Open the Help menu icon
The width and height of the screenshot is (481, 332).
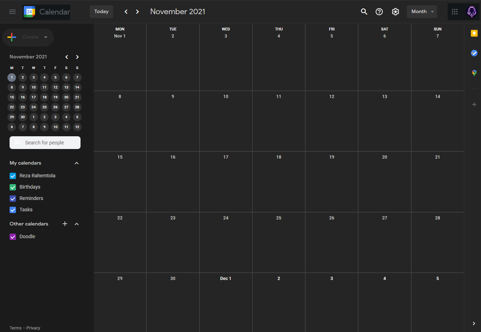379,11
